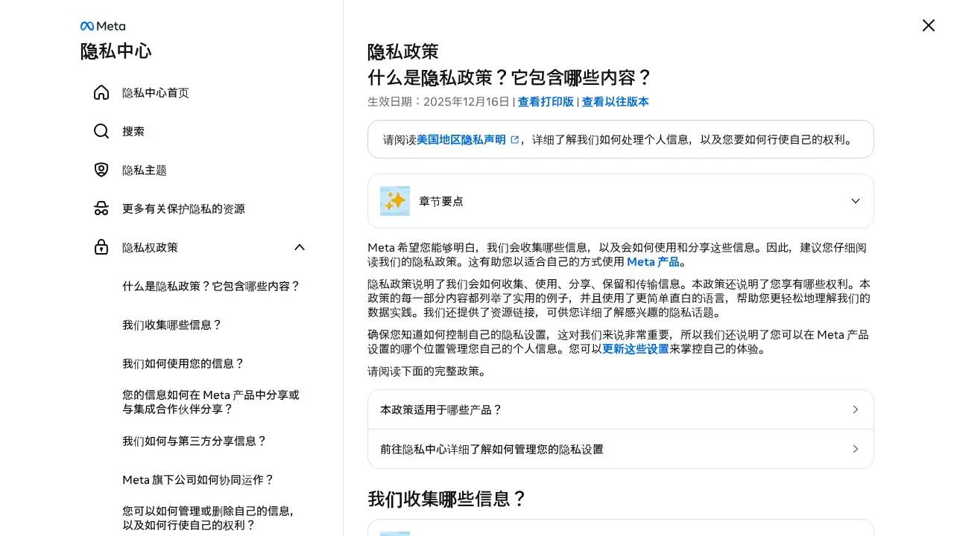Open the 前往隐私中心详细了解 row arrow
The height and width of the screenshot is (536, 954).
point(856,449)
